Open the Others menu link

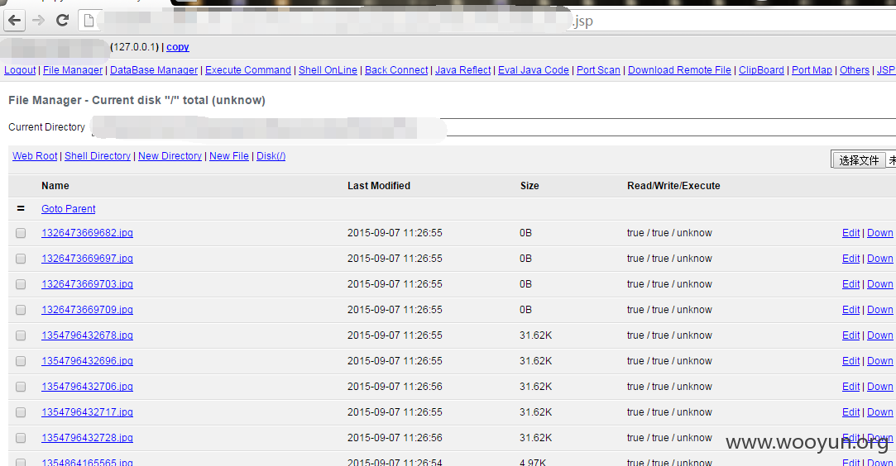point(855,70)
